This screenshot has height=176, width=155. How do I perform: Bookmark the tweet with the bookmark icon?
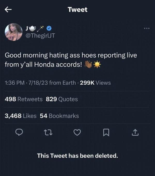click(x=106, y=133)
